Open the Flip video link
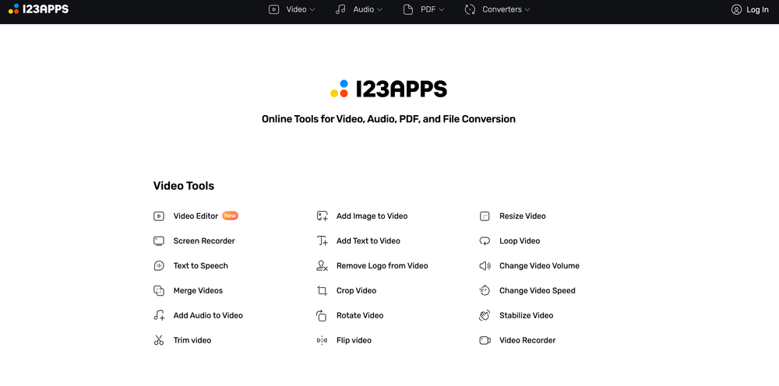This screenshot has height=386, width=779. [x=354, y=340]
